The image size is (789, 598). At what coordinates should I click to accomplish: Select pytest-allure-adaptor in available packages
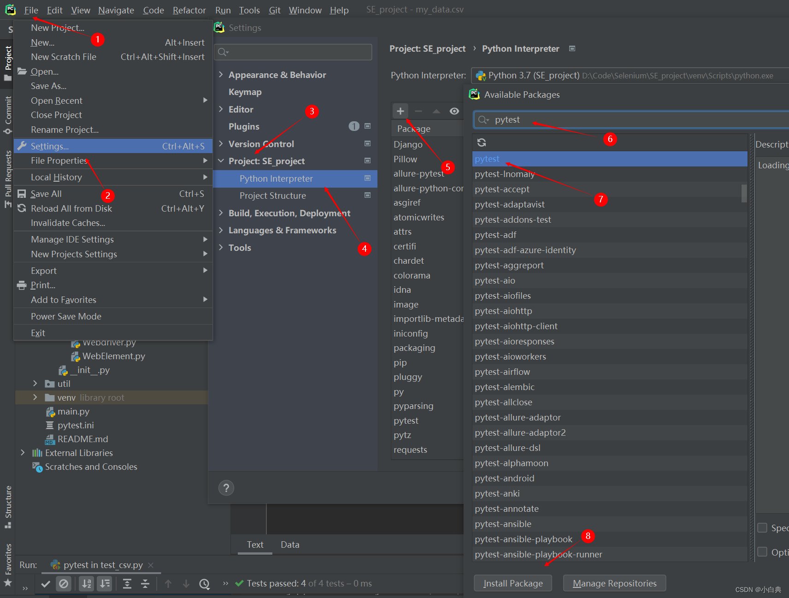(x=609, y=417)
